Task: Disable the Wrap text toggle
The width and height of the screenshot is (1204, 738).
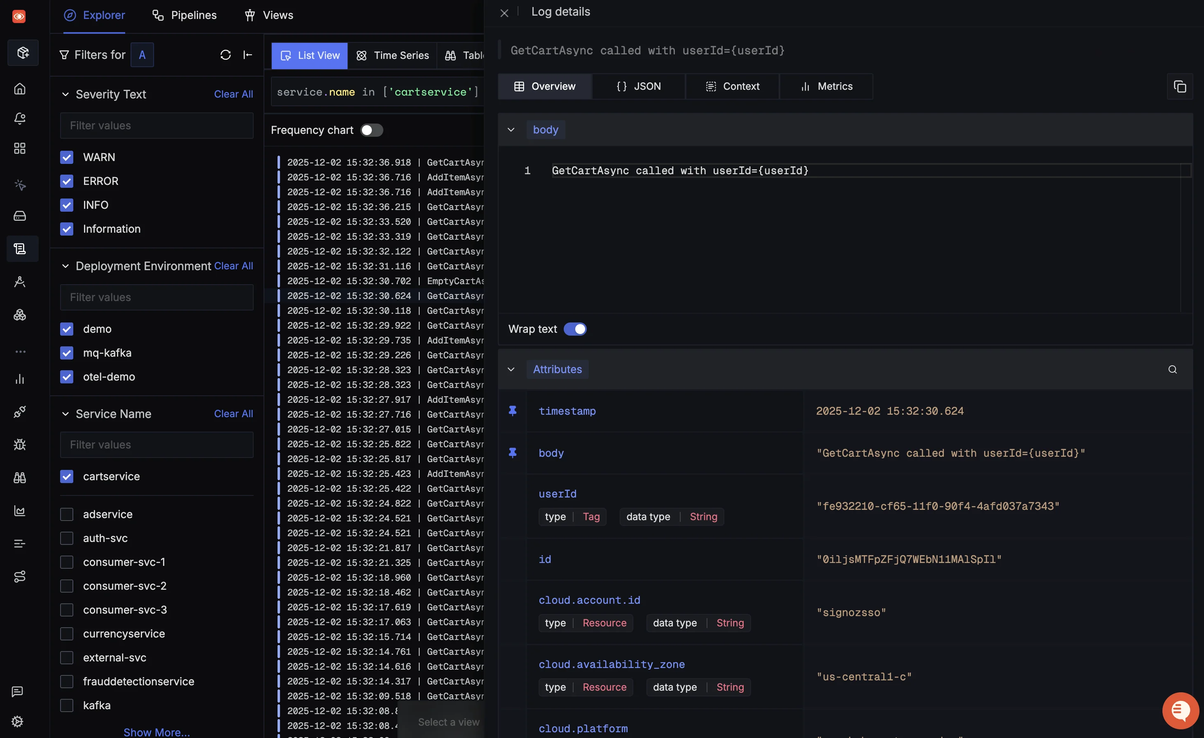Action: [575, 329]
